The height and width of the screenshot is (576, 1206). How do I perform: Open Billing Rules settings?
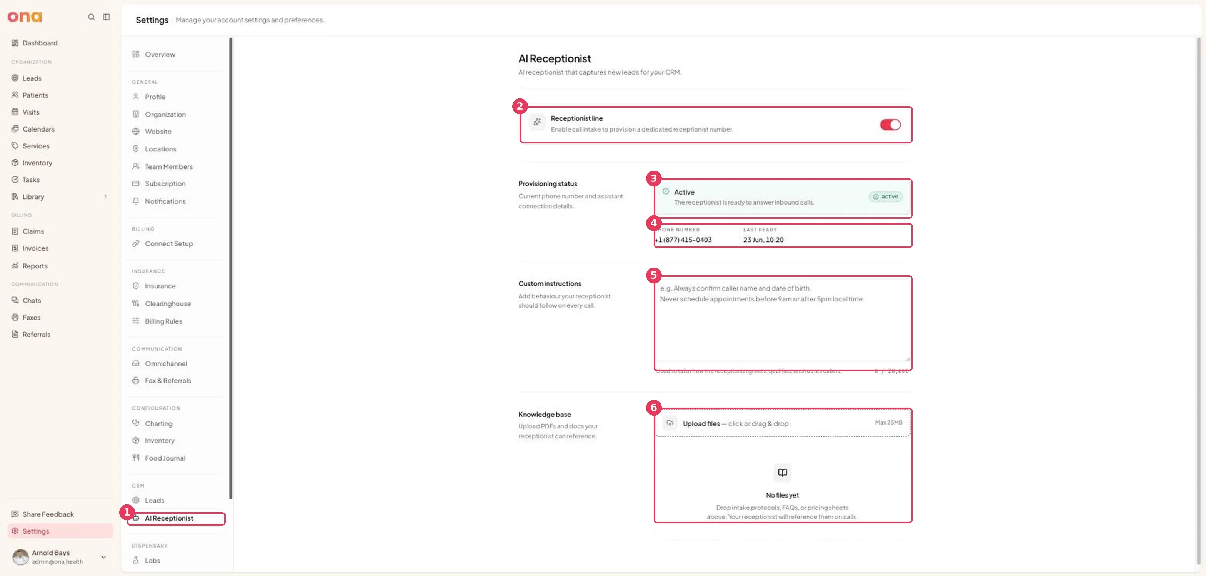pyautogui.click(x=163, y=321)
